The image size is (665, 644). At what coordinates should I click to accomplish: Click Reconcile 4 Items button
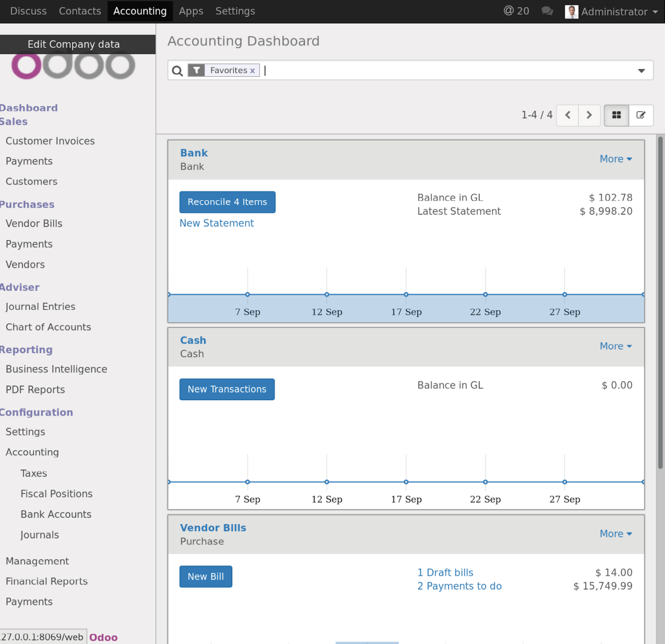point(227,202)
